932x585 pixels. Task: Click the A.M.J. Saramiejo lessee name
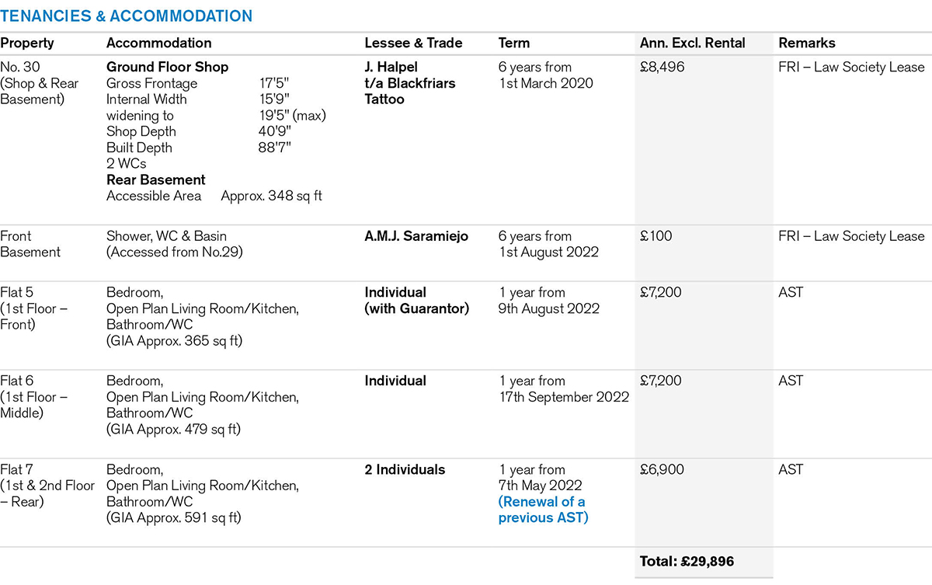[x=416, y=236]
